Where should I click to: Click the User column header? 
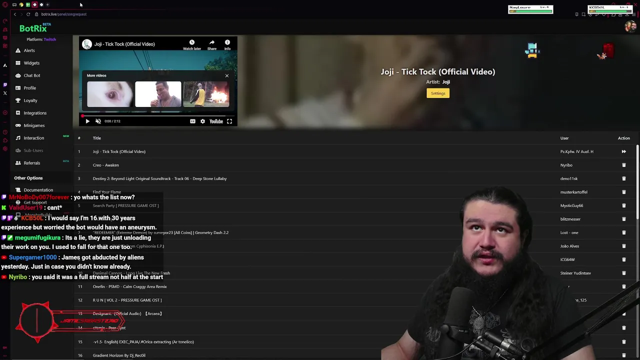pos(564,138)
